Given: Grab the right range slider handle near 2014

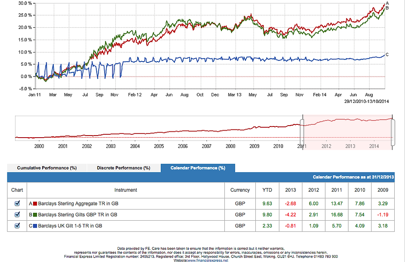Looking at the screenshot, I should coord(393,133).
